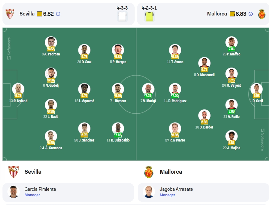Click the L. Badé 6.98 rating badge
The image size is (272, 205).
point(51,111)
